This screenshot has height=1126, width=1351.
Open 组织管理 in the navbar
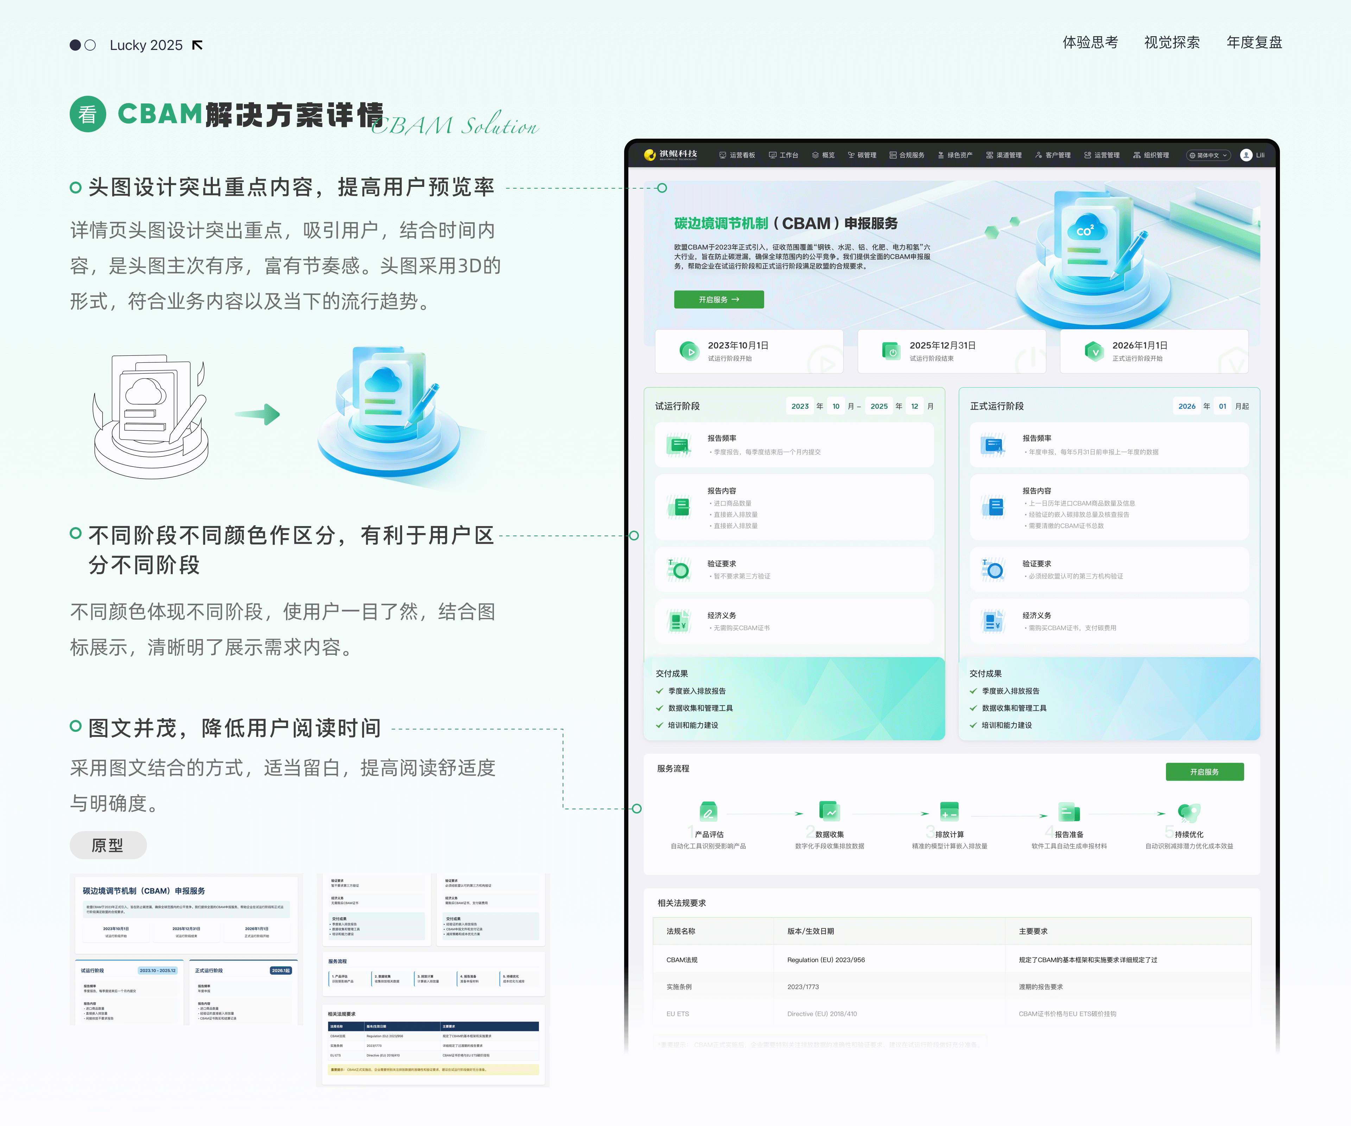(x=1151, y=155)
